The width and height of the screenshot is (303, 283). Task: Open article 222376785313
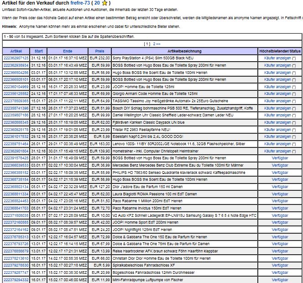16,237
